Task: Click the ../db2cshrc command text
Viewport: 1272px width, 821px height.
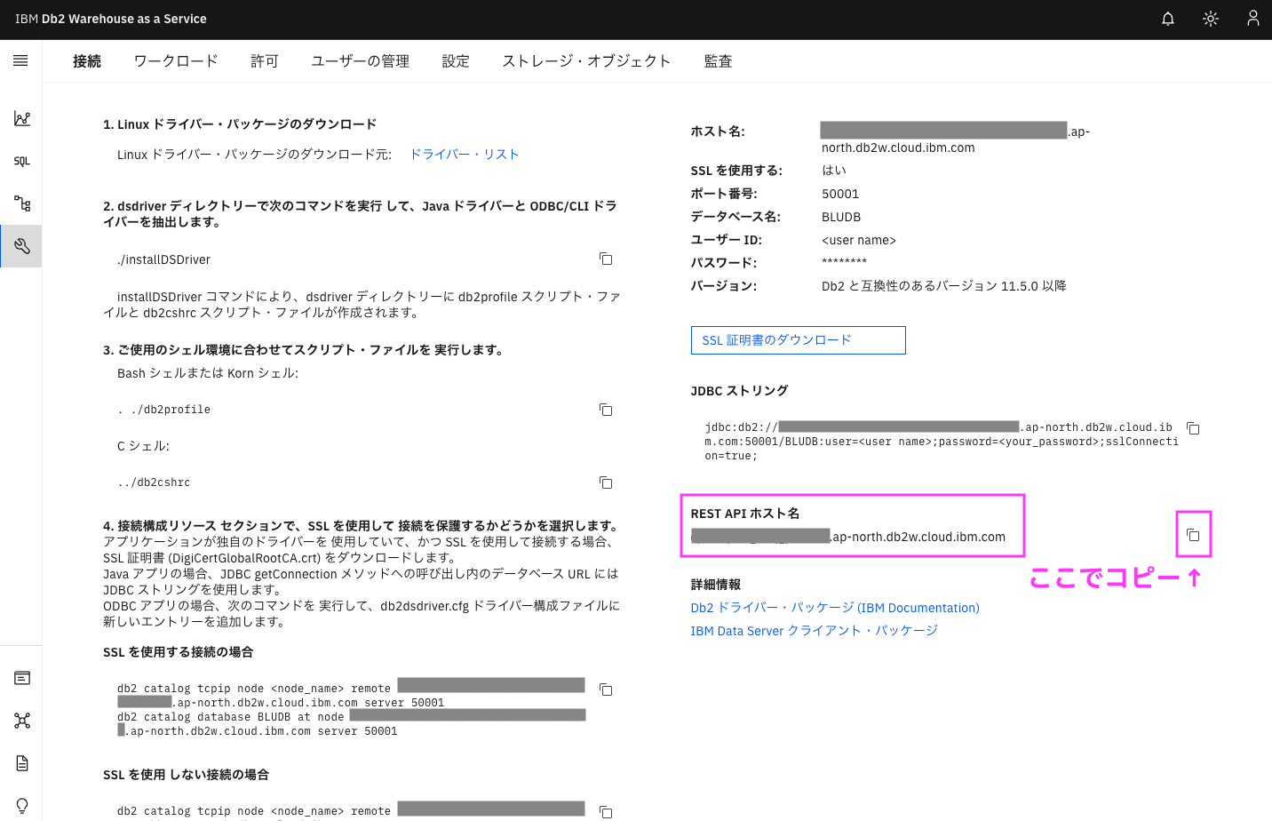Action: [154, 482]
